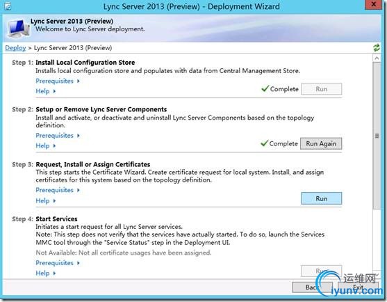Click the green refresh icon
387x302 pixels.
coord(377,48)
